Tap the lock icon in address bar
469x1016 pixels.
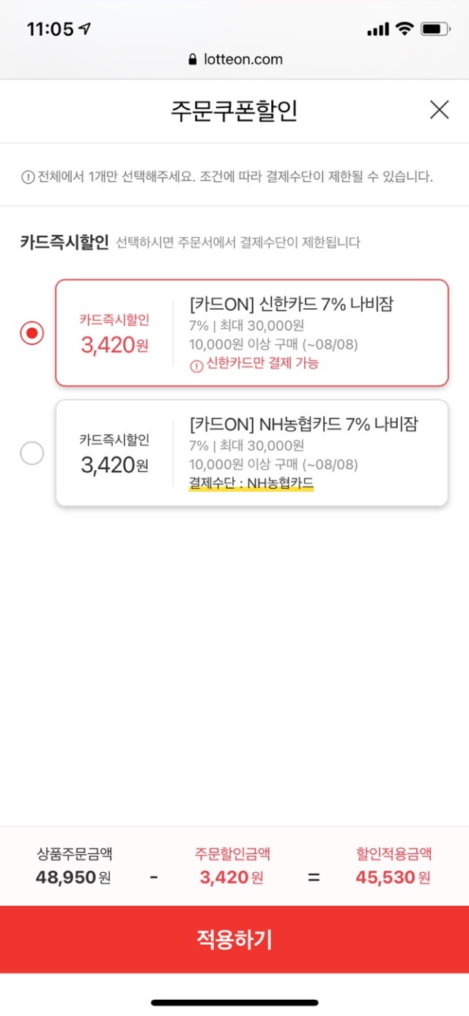pos(193,60)
